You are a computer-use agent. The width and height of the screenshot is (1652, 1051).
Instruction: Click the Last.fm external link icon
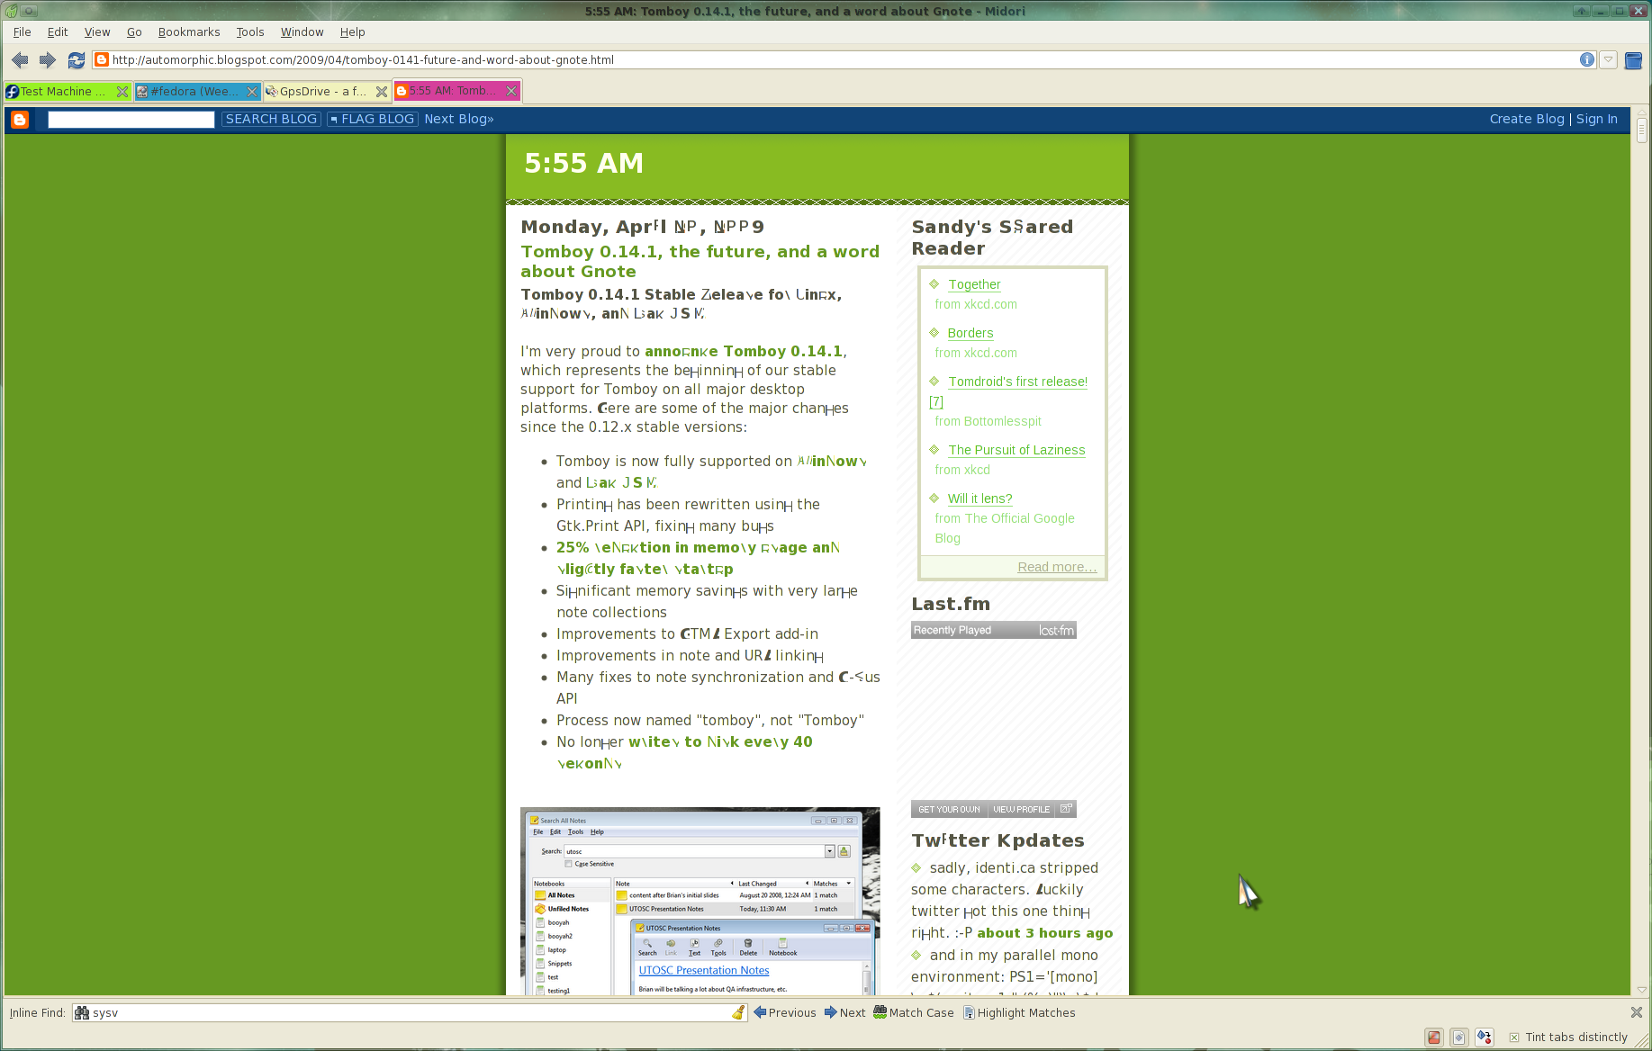(1066, 809)
